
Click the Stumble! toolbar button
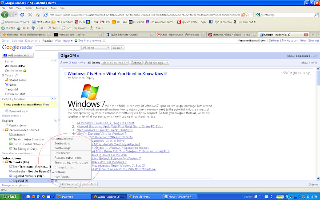pyautogui.click(x=8, y=28)
